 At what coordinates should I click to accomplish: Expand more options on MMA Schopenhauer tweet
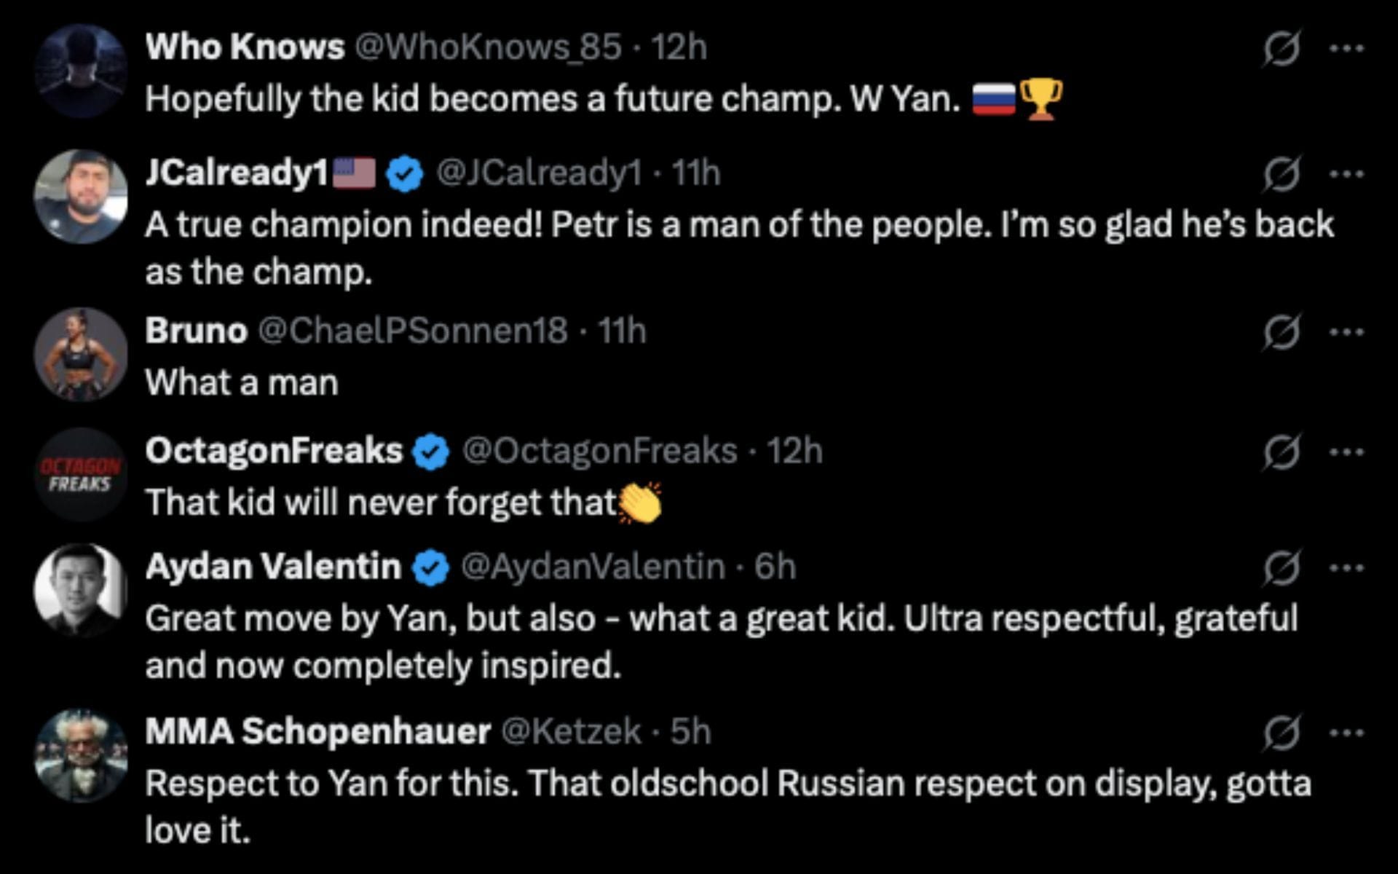pos(1346,733)
